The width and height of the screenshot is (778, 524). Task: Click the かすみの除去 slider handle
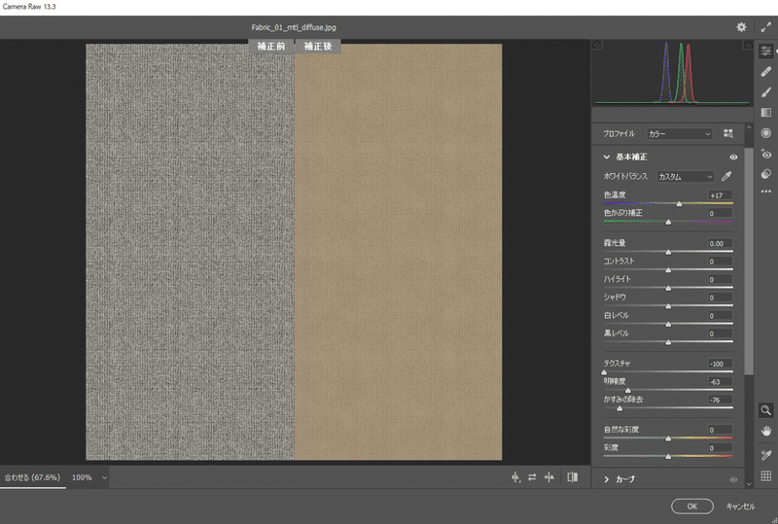coord(619,408)
